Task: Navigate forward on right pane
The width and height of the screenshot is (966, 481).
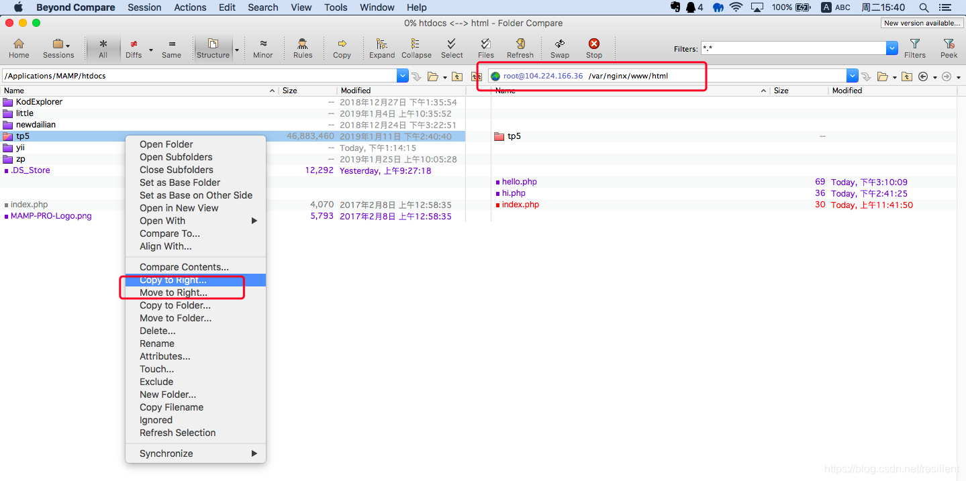Action: [947, 76]
